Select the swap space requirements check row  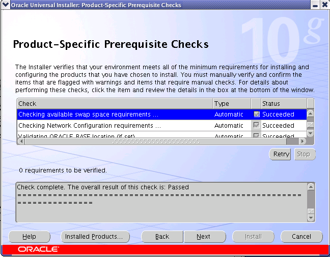tap(161, 115)
